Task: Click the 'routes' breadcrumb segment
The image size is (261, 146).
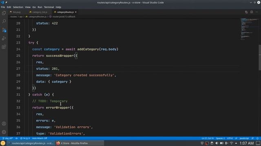Action: 13,17
